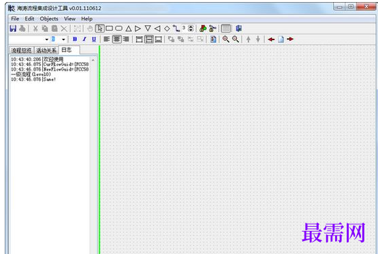
Task: Align text to the center
Action: tap(116, 39)
